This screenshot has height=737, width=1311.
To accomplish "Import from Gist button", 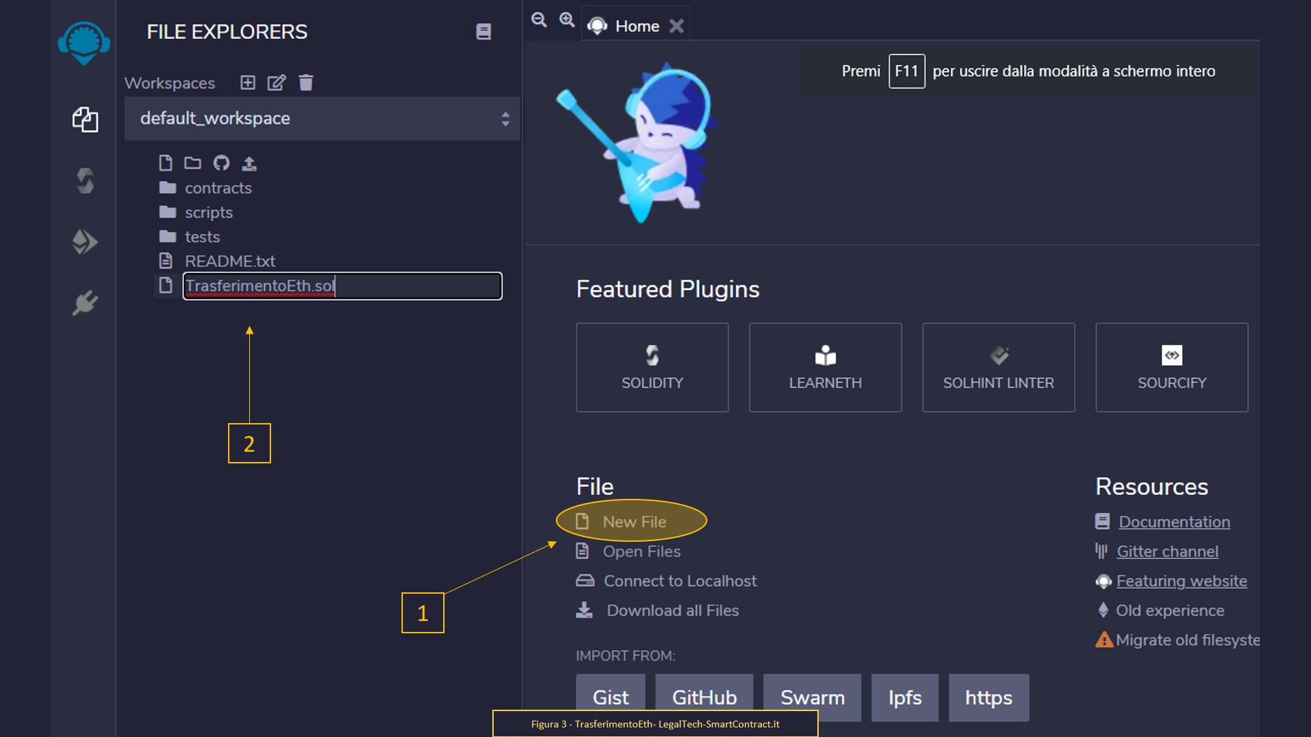I will coord(610,697).
